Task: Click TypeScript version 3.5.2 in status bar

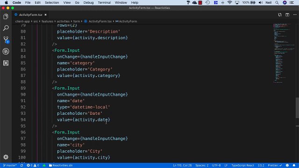Action: [261, 165]
